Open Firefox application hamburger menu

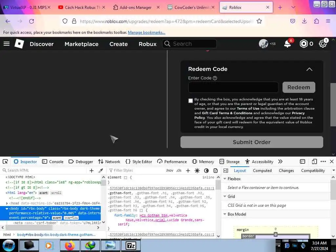[x=328, y=21]
